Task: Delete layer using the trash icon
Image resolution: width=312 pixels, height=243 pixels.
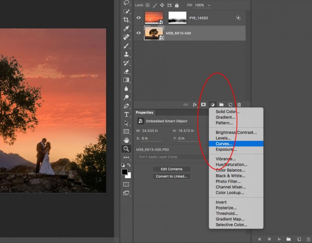Action: click(x=239, y=105)
